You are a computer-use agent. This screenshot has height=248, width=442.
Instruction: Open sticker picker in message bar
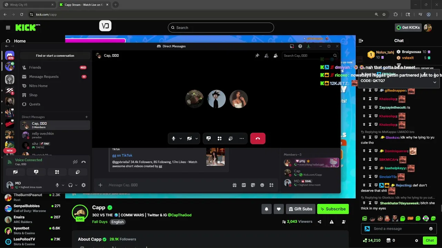click(253, 185)
